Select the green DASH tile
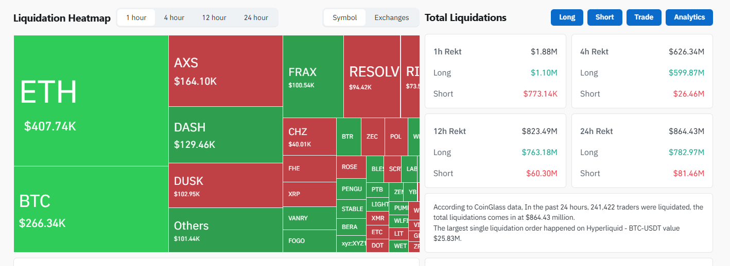Screen dimensions: 730x266 pyautogui.click(x=225, y=135)
